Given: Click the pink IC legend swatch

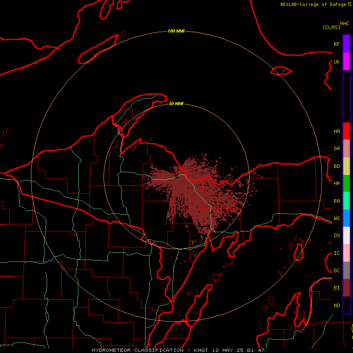Looking at the screenshot, I should (x=346, y=253).
